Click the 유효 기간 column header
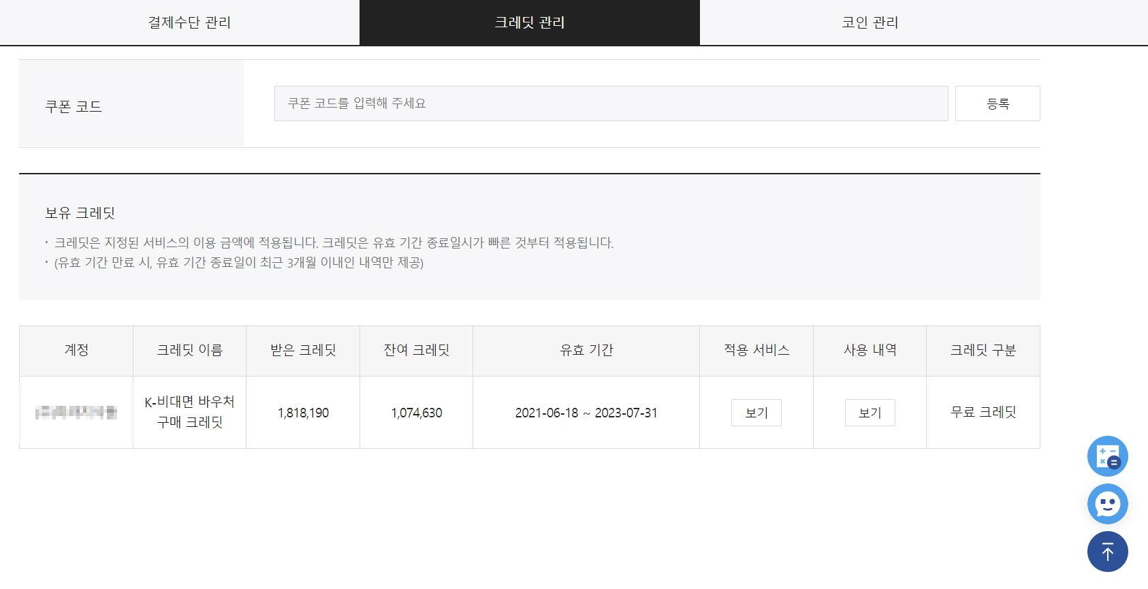The height and width of the screenshot is (589, 1148). [586, 351]
